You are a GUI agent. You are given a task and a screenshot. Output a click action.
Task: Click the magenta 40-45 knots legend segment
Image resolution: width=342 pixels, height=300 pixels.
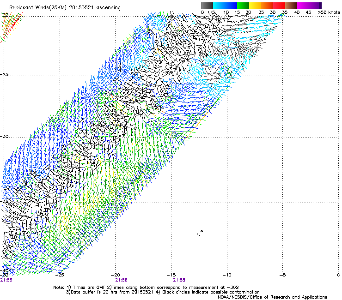tap(303, 6)
